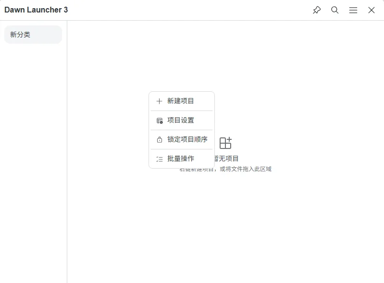
Task: Choose 批量操作 from context menu
Action: point(182,159)
